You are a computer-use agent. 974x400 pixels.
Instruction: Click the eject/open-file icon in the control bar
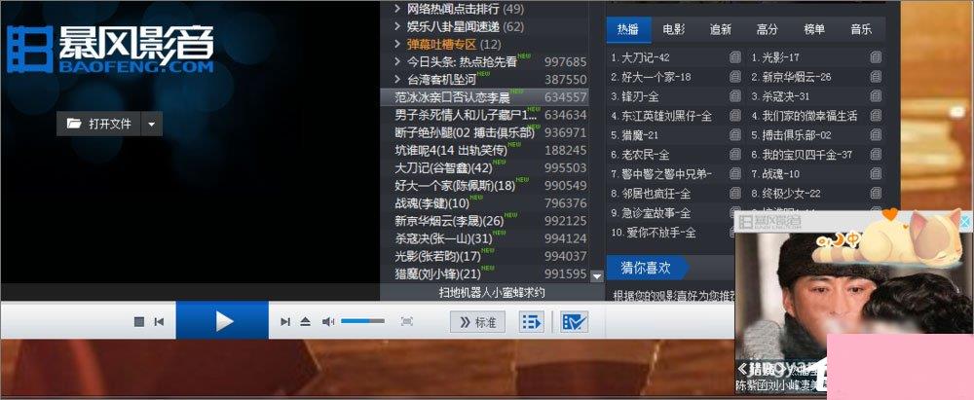pyautogui.click(x=305, y=322)
